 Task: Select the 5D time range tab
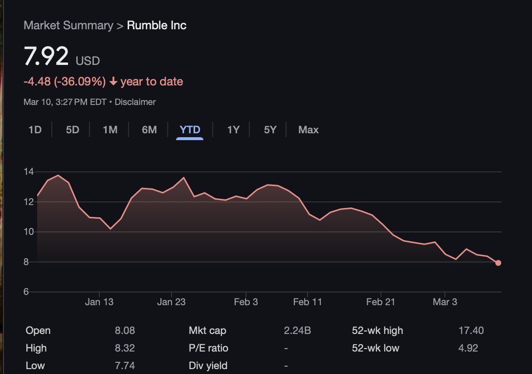tap(72, 130)
